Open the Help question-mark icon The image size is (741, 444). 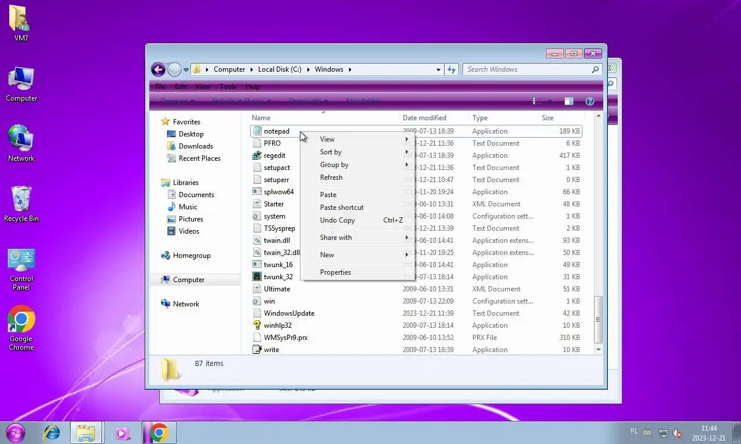[x=590, y=101]
